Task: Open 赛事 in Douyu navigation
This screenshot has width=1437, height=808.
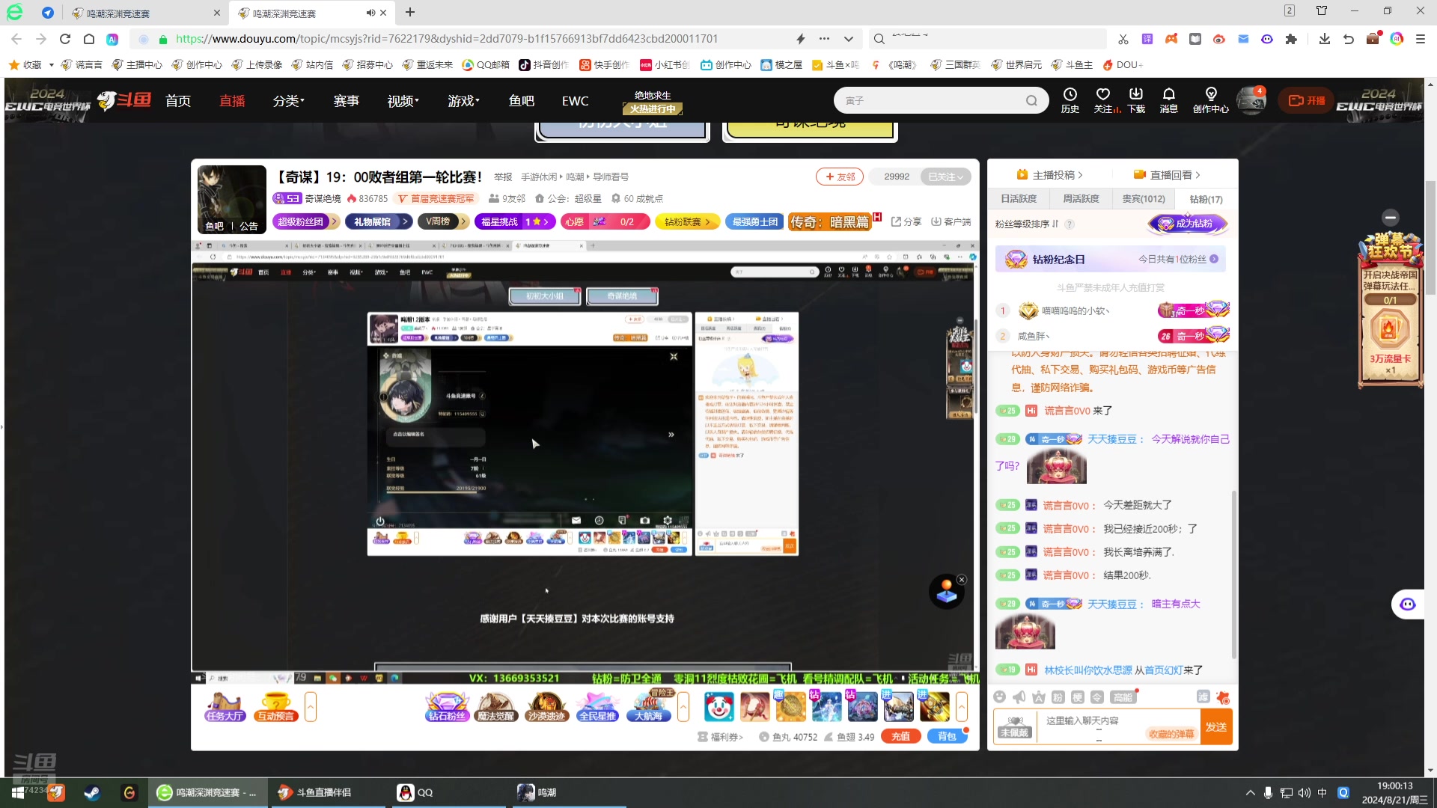Action: click(347, 101)
